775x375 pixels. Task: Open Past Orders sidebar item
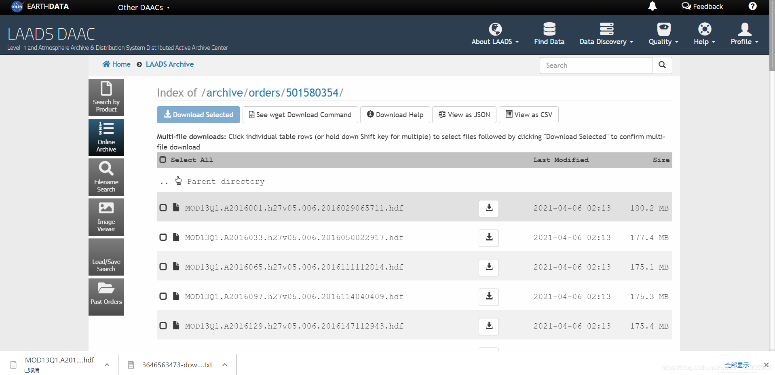pos(106,297)
